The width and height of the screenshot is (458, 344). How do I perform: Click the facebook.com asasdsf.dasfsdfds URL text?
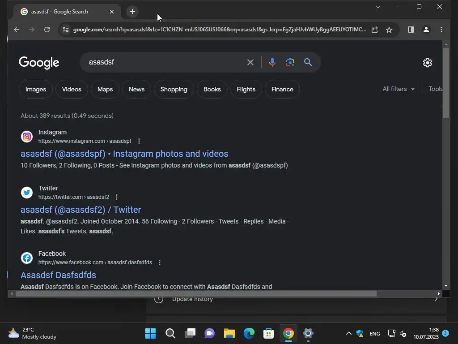tap(95, 262)
